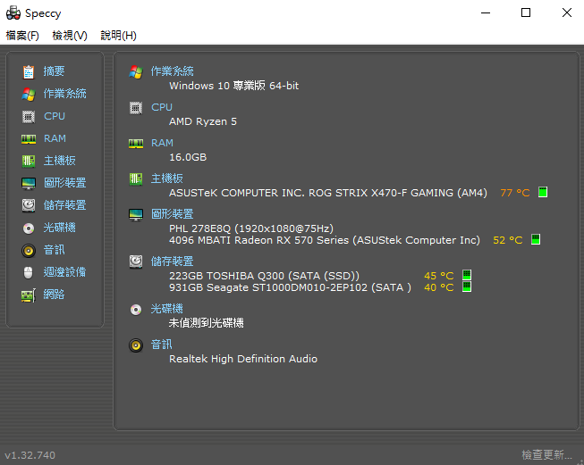Image resolution: width=584 pixels, height=465 pixels.
Task: Click 'AMD Ryzen 5' text
Action: click(203, 121)
